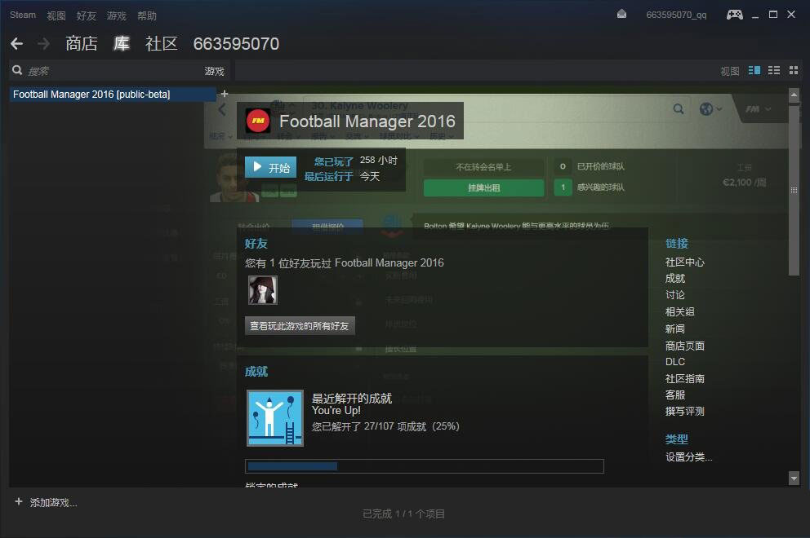Open the 撰写评测 link
810x538 pixels.
pyautogui.click(x=684, y=411)
